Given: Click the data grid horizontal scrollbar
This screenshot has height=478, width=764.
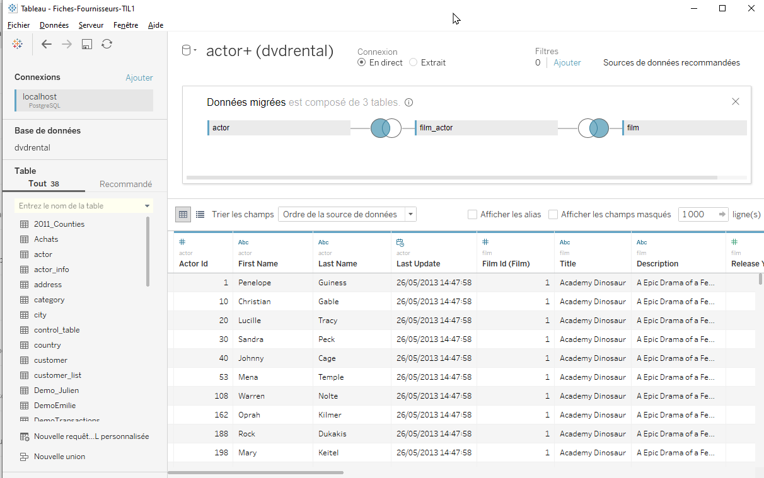Looking at the screenshot, I should tap(256, 472).
